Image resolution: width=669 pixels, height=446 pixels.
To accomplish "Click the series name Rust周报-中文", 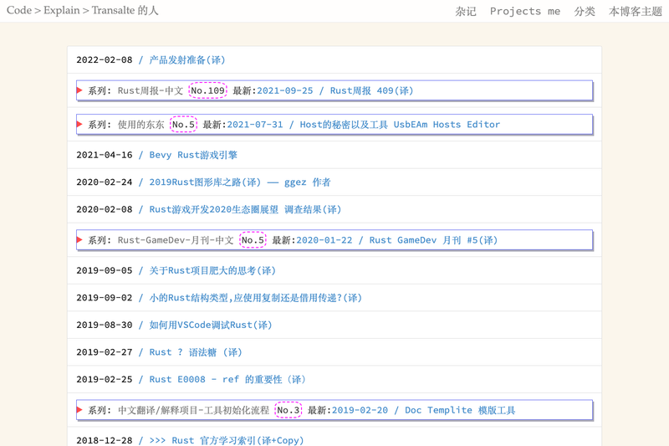I will click(x=151, y=90).
